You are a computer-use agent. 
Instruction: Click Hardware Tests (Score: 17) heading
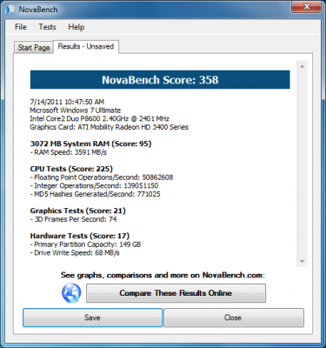pos(80,236)
